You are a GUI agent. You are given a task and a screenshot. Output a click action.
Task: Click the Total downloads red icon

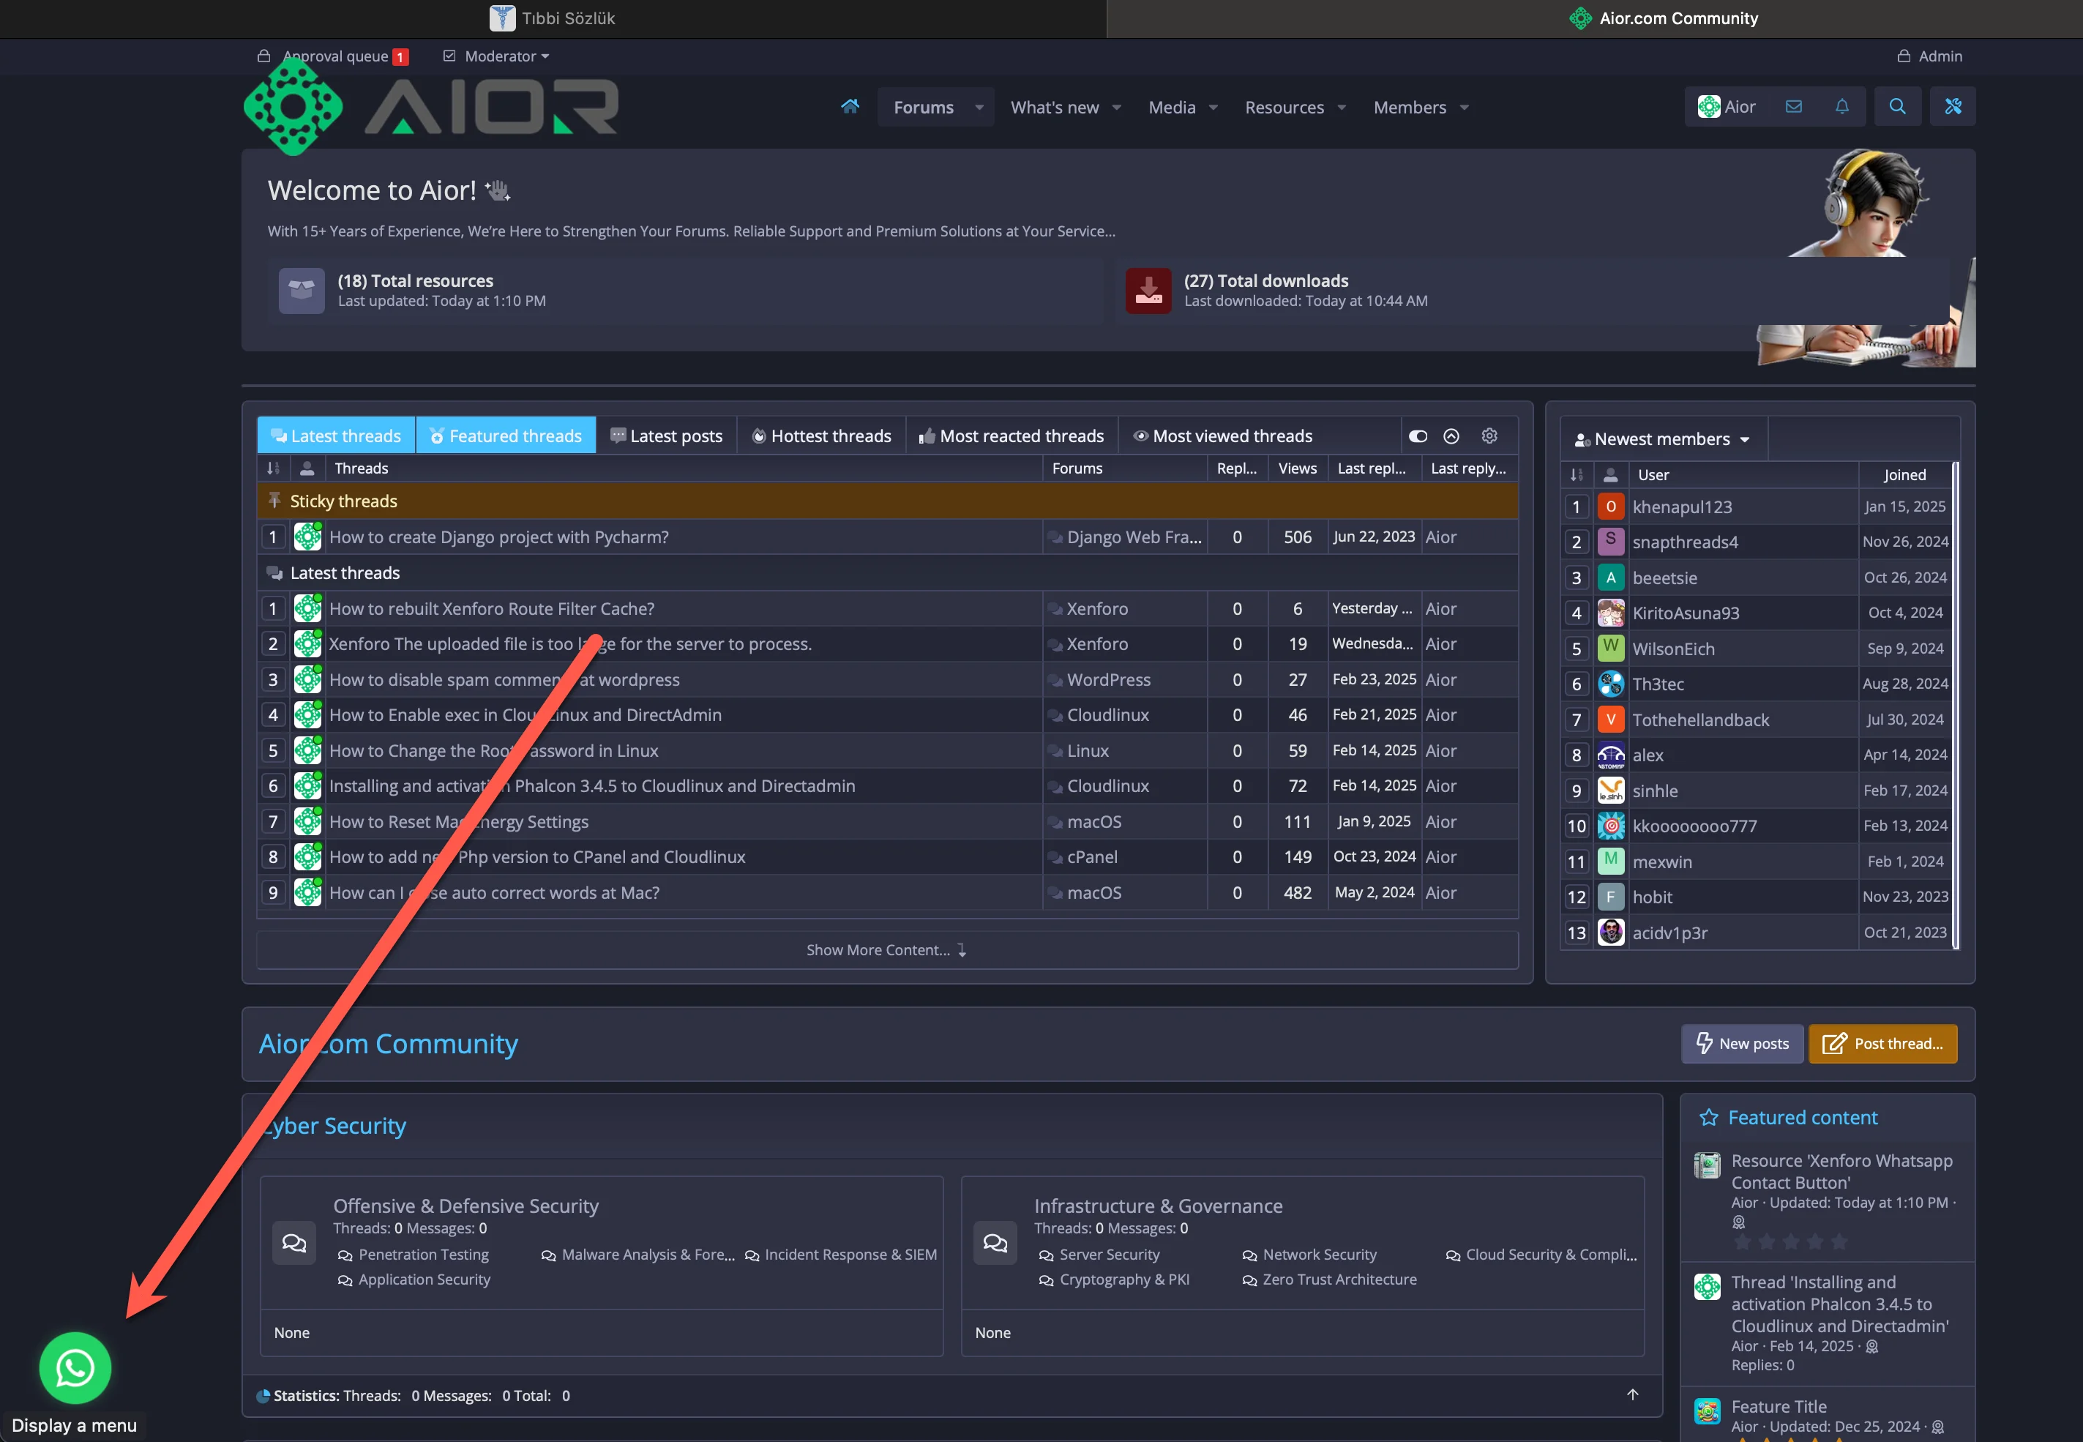pos(1148,290)
